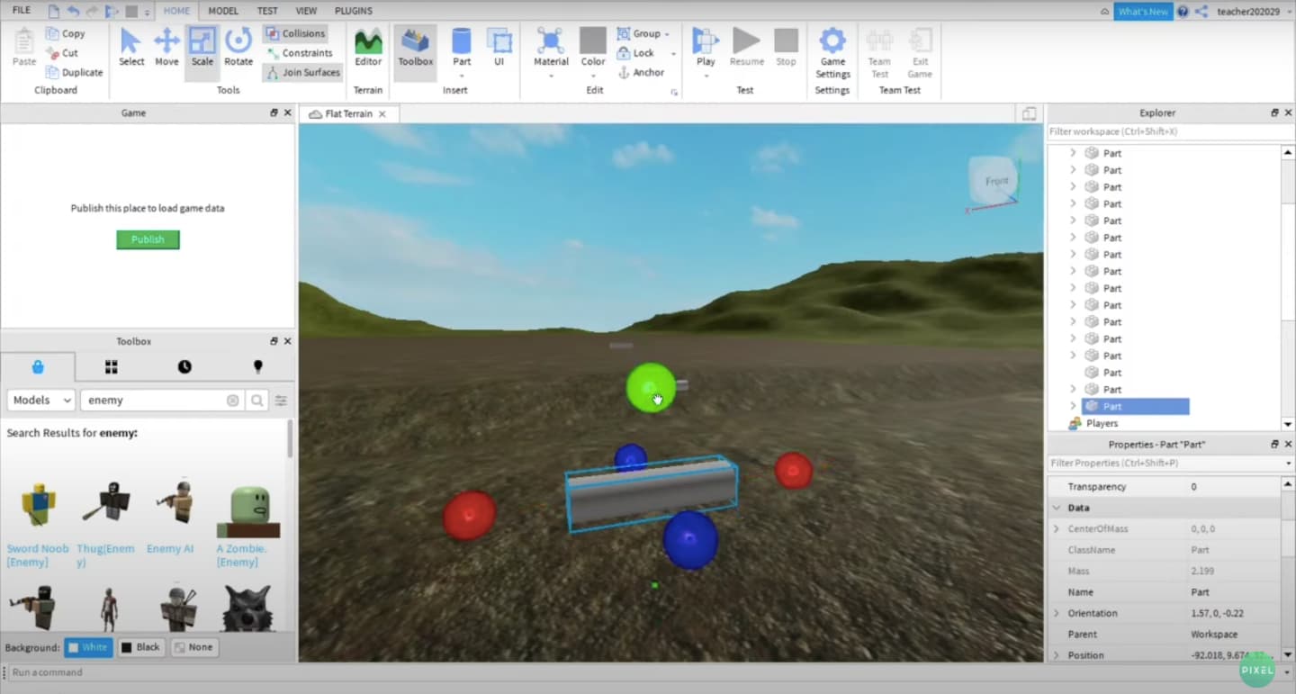The height and width of the screenshot is (694, 1296).
Task: Open the Play mode dropdown arrow
Action: [x=706, y=77]
